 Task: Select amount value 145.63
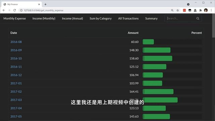click(x=134, y=117)
